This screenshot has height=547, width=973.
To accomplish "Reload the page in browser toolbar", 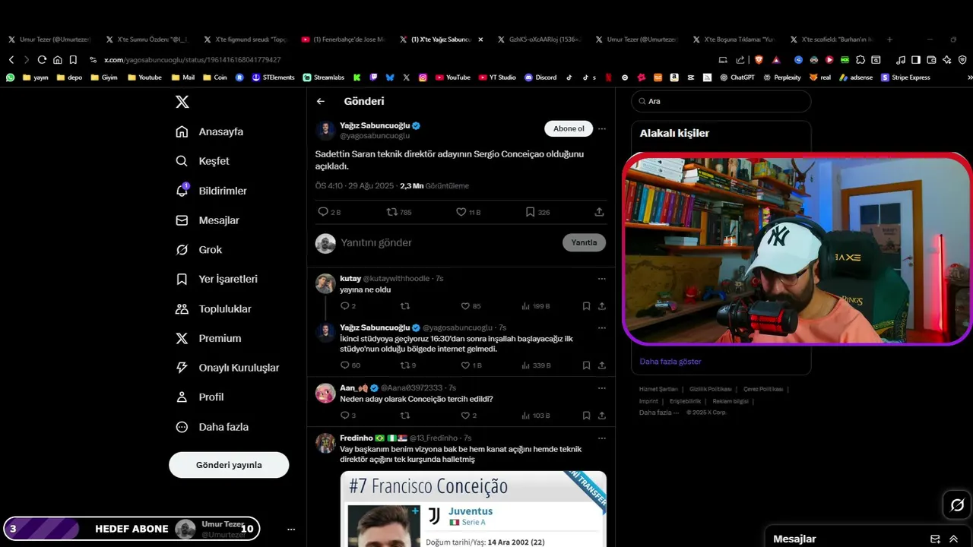I will coord(42,59).
